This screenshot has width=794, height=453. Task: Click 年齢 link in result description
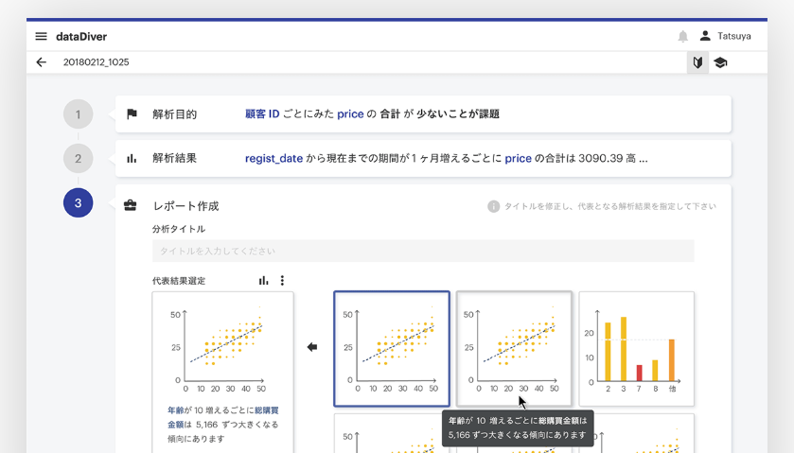[x=176, y=410]
